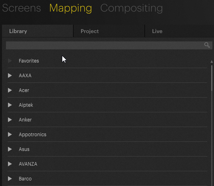Expand the AVANZA group
214x186 pixels.
[10, 164]
